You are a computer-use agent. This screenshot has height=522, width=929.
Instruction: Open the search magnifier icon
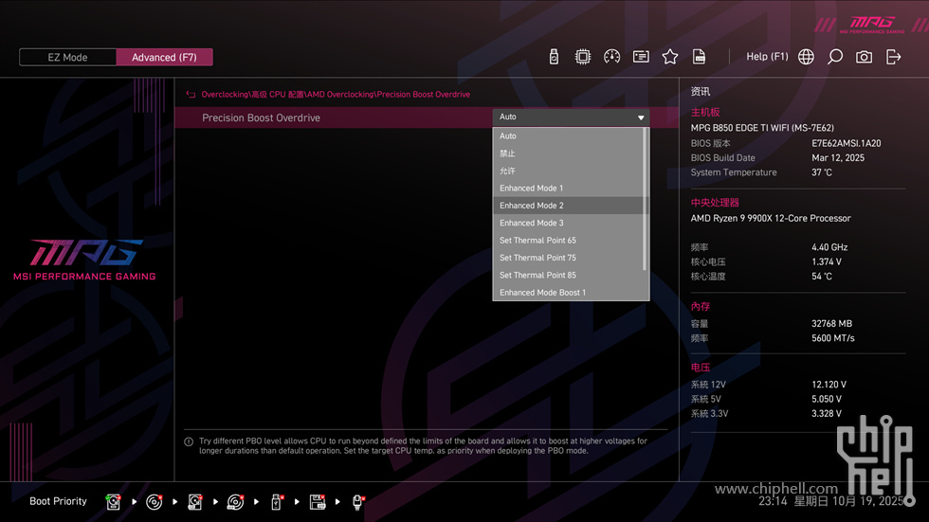click(835, 57)
